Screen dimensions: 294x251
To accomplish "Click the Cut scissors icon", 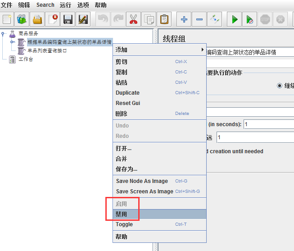I will tap(133, 19).
